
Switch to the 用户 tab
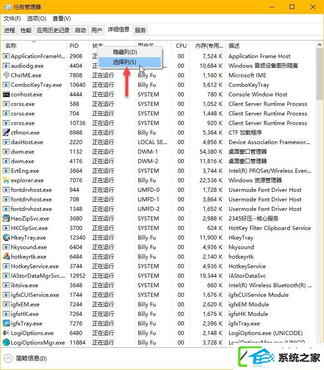[96, 30]
